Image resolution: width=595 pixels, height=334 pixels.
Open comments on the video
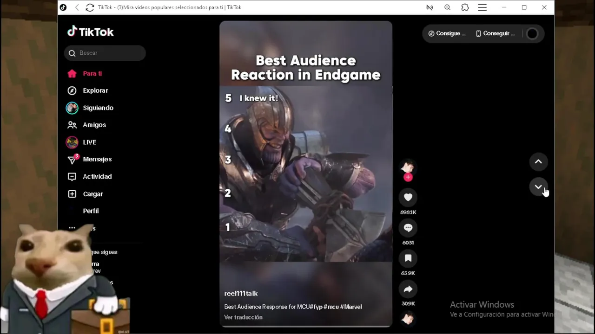(408, 228)
